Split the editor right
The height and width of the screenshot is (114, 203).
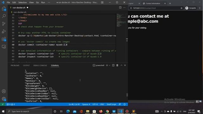pos(120,8)
